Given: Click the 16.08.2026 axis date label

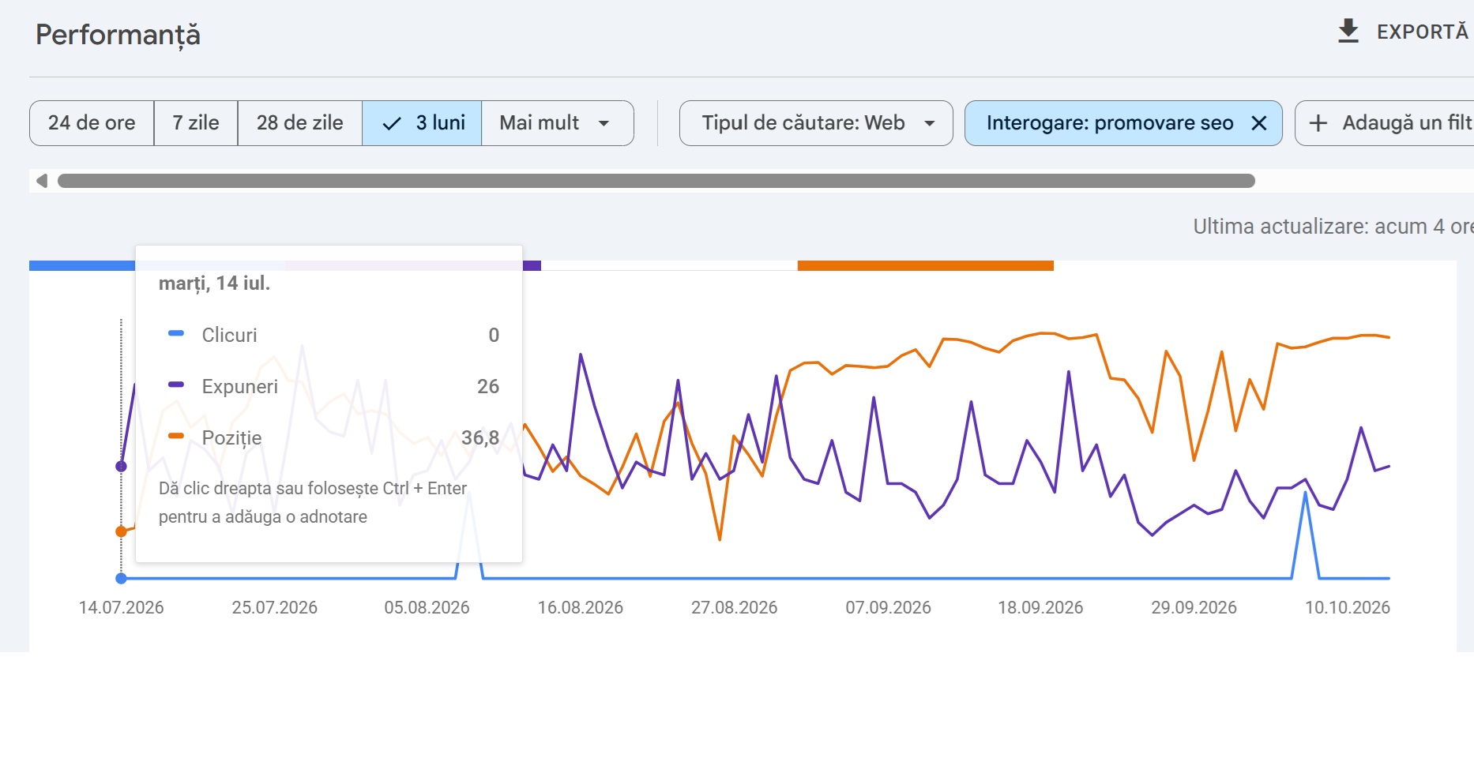Looking at the screenshot, I should [581, 607].
